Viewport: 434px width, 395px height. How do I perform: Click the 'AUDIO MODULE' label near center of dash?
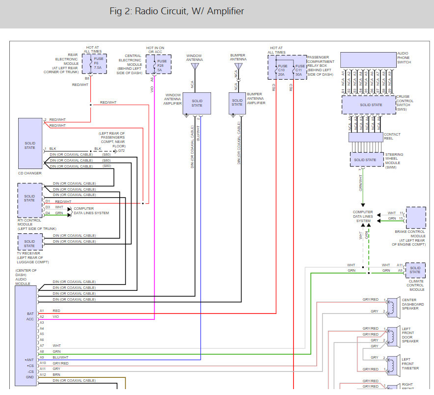pyautogui.click(x=23, y=282)
